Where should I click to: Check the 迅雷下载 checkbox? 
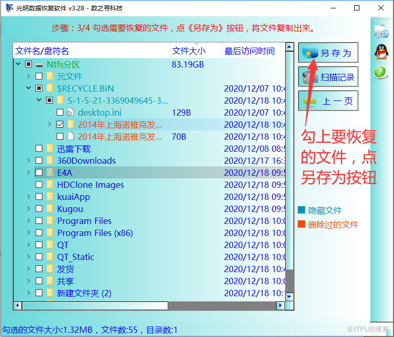39,149
